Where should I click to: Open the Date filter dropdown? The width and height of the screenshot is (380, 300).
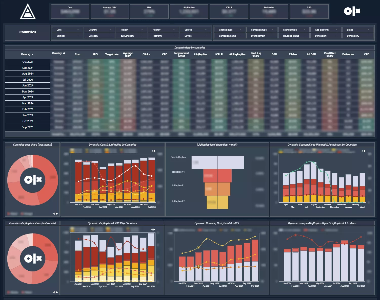coord(67,30)
